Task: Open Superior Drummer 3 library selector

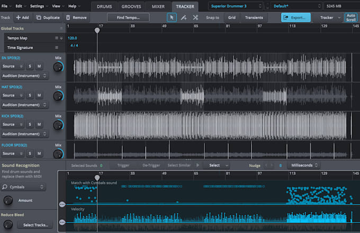Action: (x=236, y=6)
